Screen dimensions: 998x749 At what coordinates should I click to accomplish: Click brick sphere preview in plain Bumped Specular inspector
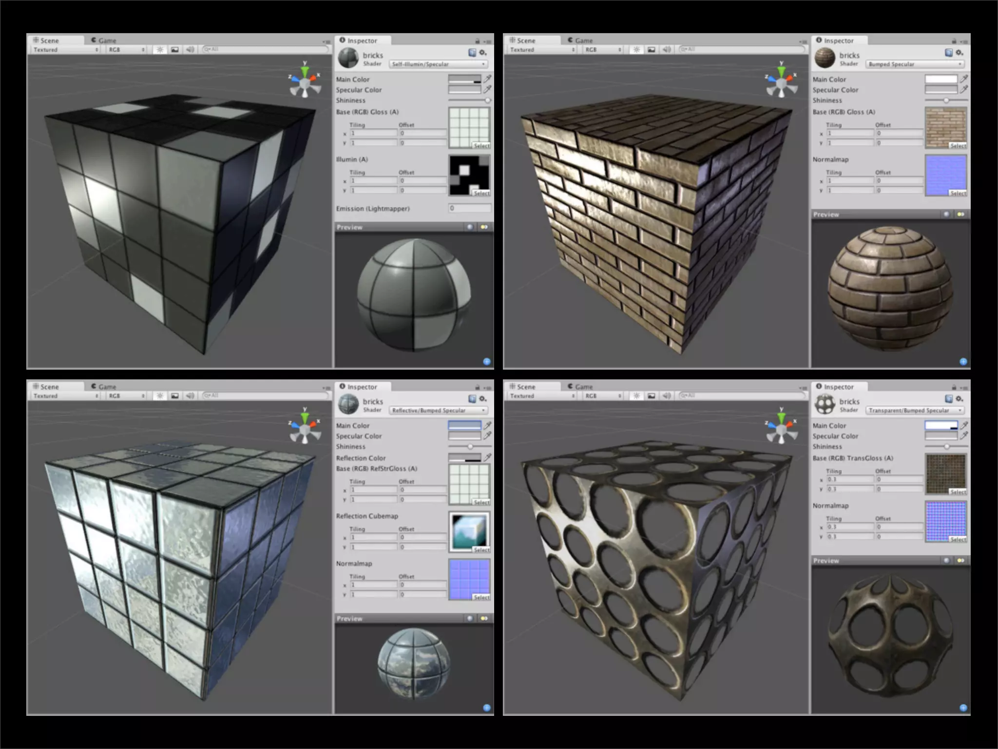pos(890,288)
